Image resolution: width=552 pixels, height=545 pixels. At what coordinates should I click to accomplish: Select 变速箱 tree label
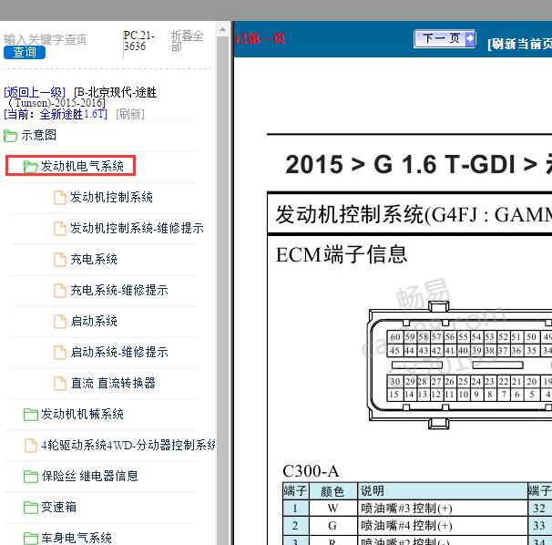point(58,507)
